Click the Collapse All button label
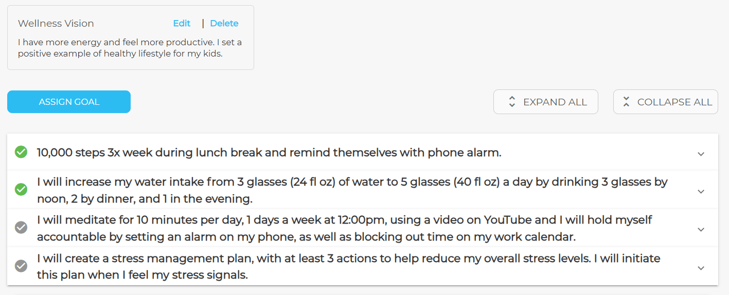This screenshot has width=729, height=295. click(x=674, y=102)
